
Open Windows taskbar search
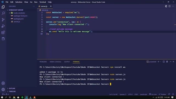(x=6, y=97)
